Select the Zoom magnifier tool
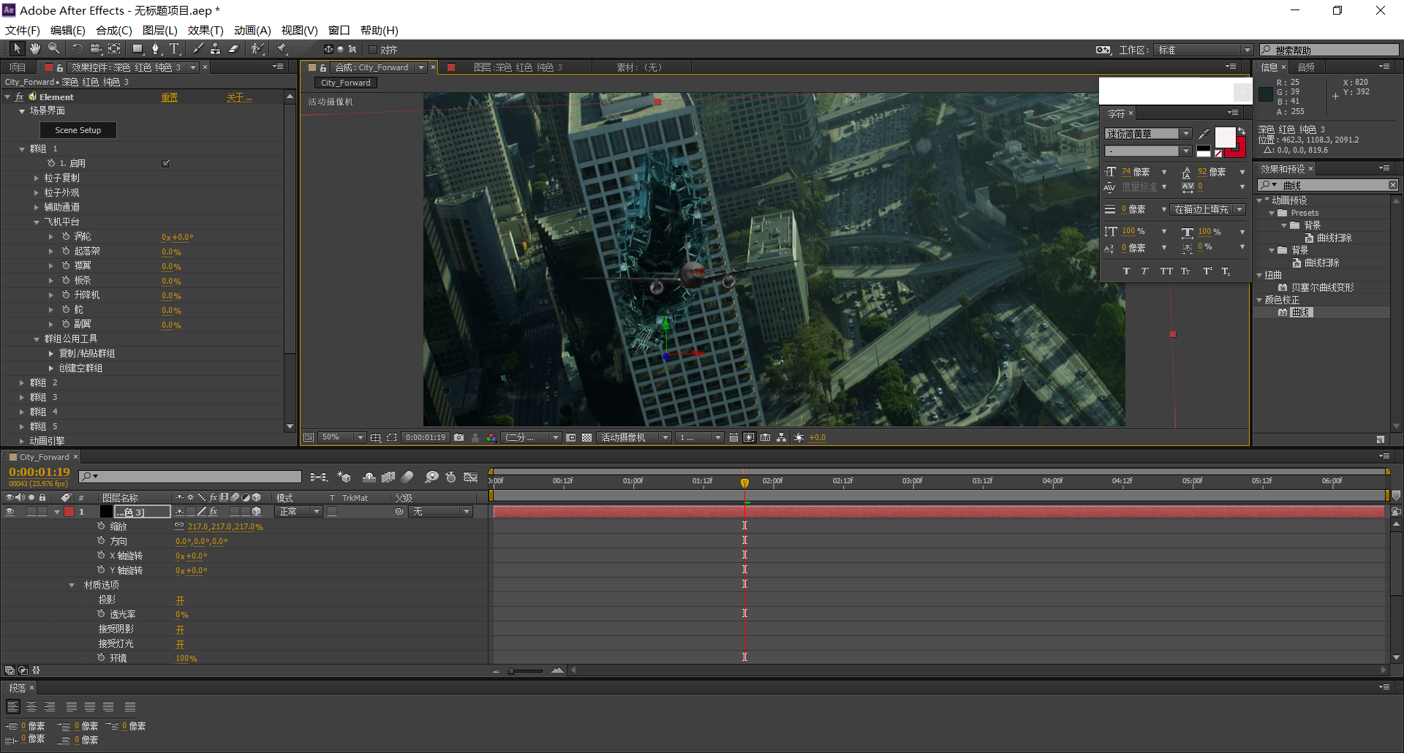The image size is (1404, 753). 53,48
